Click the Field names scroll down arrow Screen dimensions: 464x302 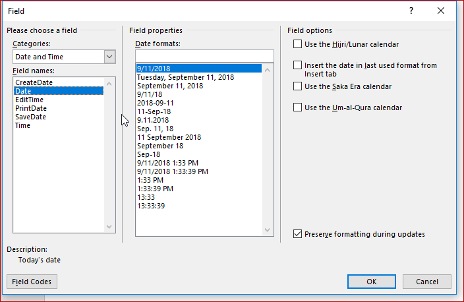(109, 227)
